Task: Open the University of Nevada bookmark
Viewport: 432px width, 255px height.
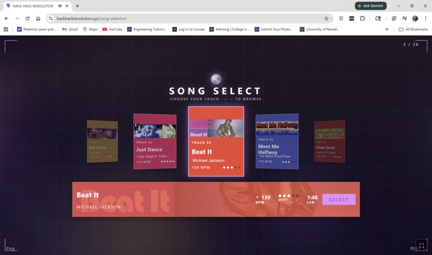Action: pos(319,29)
